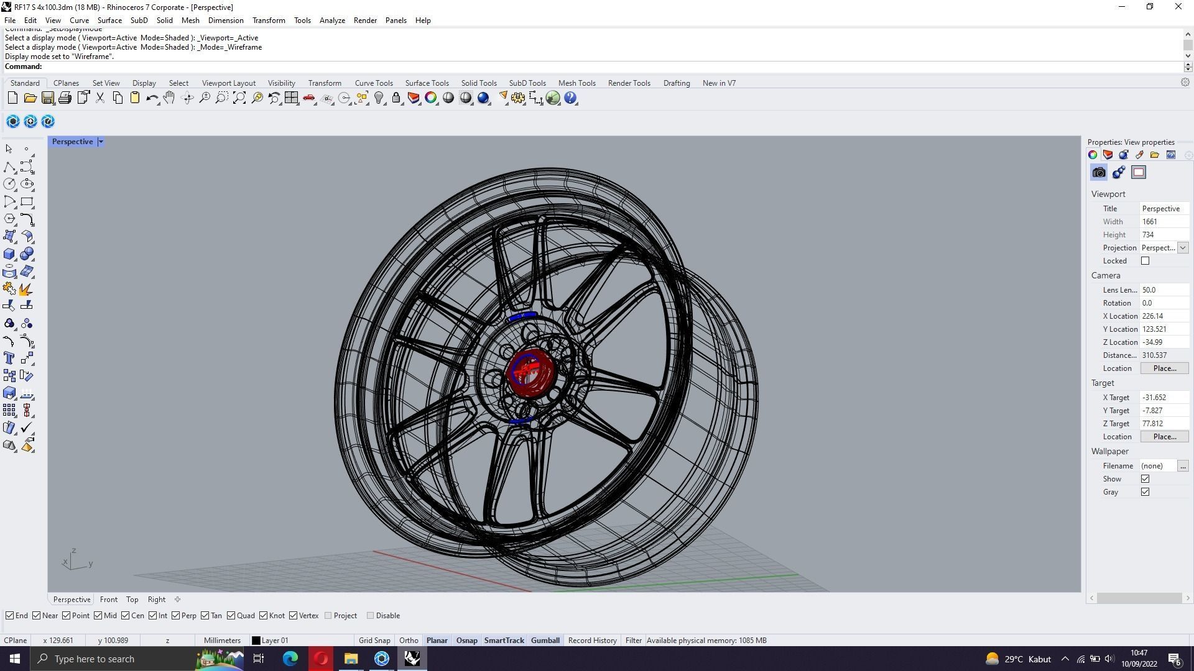Select the Pan hand tool
Viewport: 1194px width, 671px height.
[x=169, y=98]
